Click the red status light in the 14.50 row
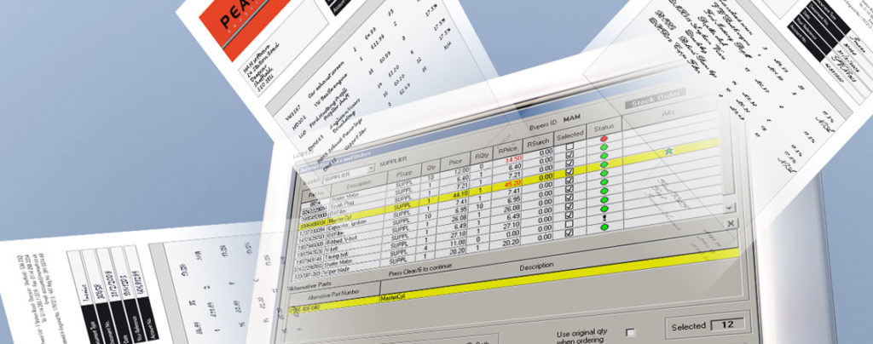The image size is (873, 344). (604, 139)
